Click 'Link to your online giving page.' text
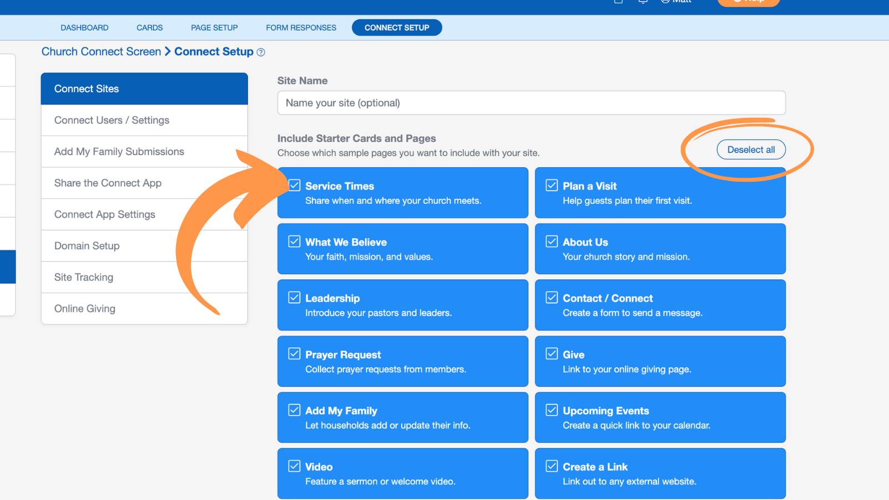The image size is (889, 500). (627, 369)
